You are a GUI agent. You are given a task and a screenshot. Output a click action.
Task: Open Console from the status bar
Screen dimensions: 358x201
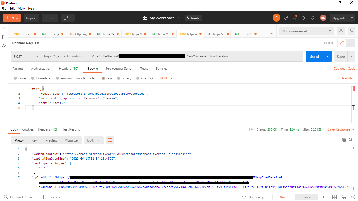click(52, 197)
